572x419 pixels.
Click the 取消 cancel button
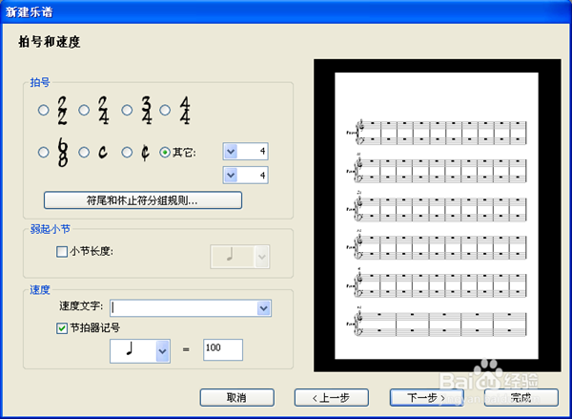pyautogui.click(x=237, y=397)
